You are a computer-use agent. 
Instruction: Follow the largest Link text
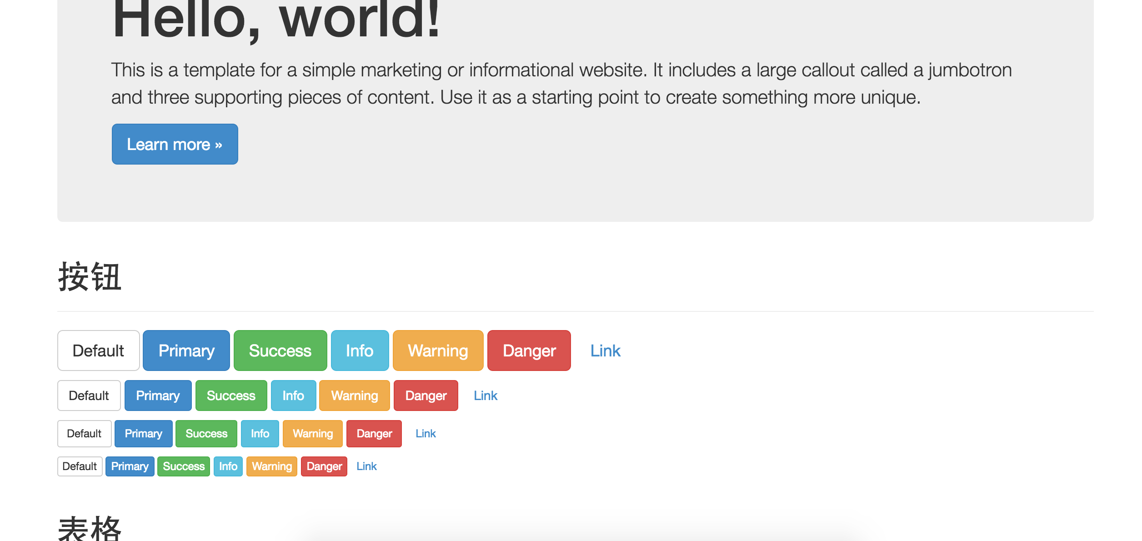point(605,351)
